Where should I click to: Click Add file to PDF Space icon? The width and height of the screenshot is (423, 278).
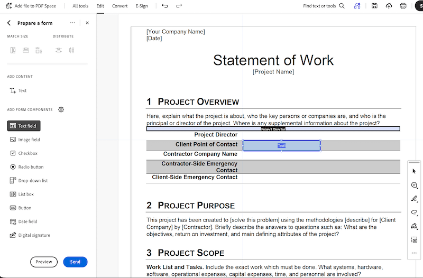pos(8,6)
